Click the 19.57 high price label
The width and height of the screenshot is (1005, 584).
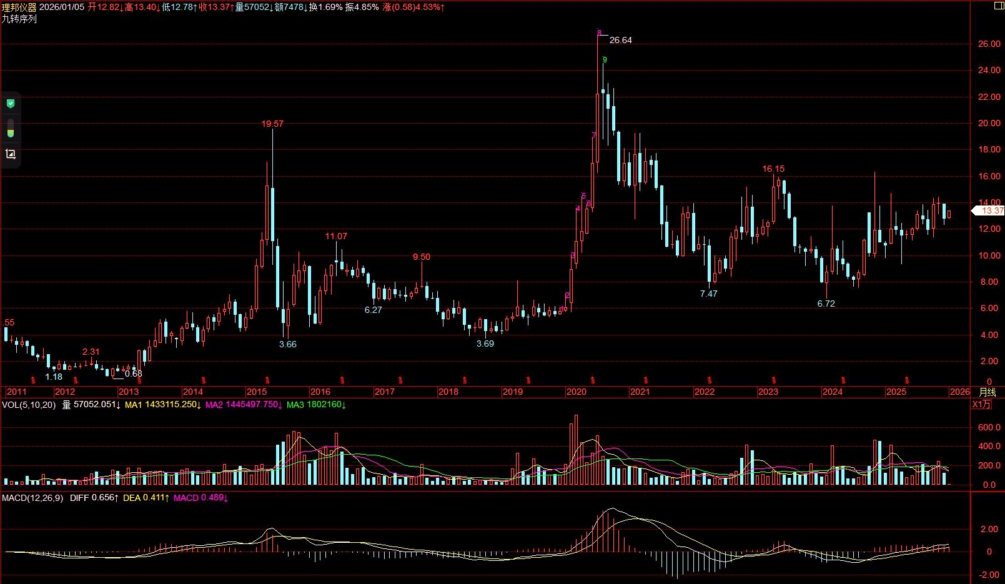[x=272, y=124]
